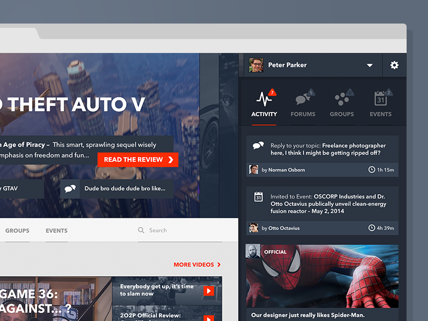Open Norman Osborn's profile name

pyautogui.click(x=286, y=170)
